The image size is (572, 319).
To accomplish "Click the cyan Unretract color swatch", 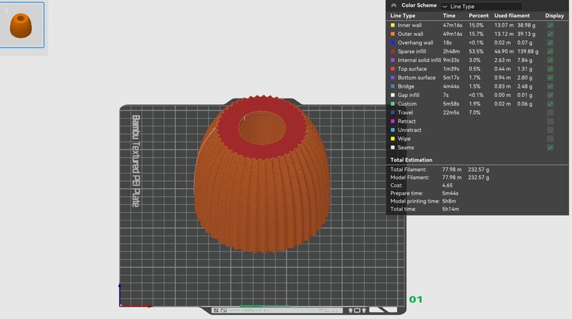I will click(x=393, y=130).
